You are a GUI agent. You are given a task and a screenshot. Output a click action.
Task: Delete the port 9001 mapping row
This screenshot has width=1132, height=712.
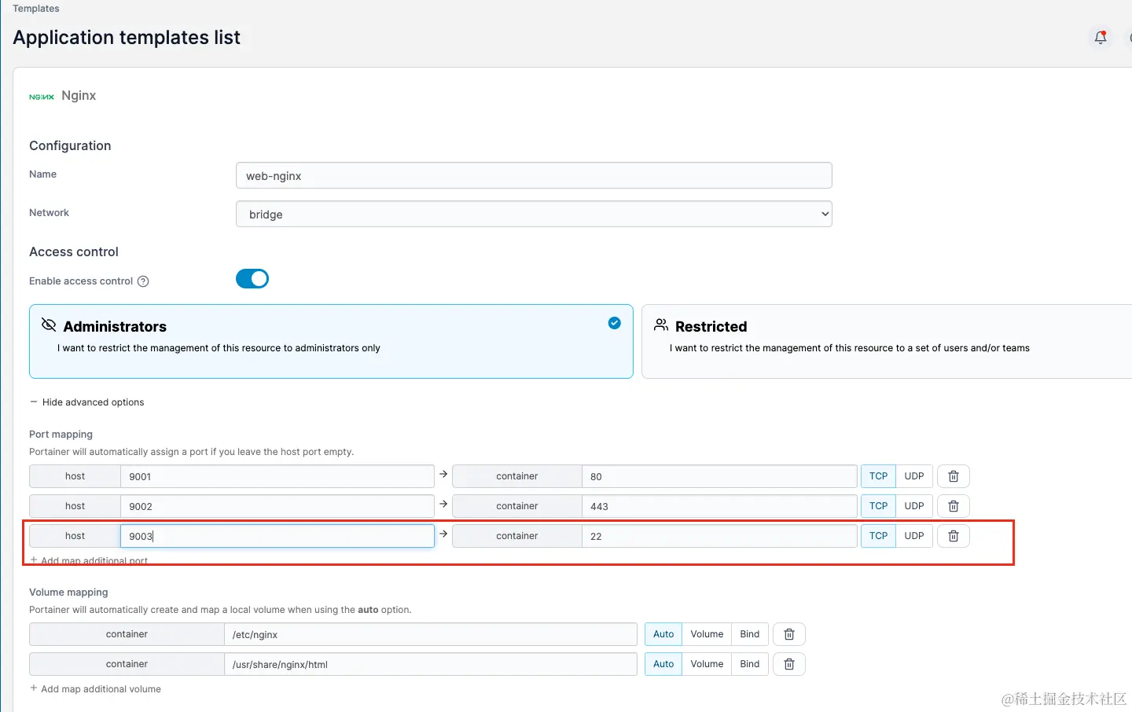point(953,476)
